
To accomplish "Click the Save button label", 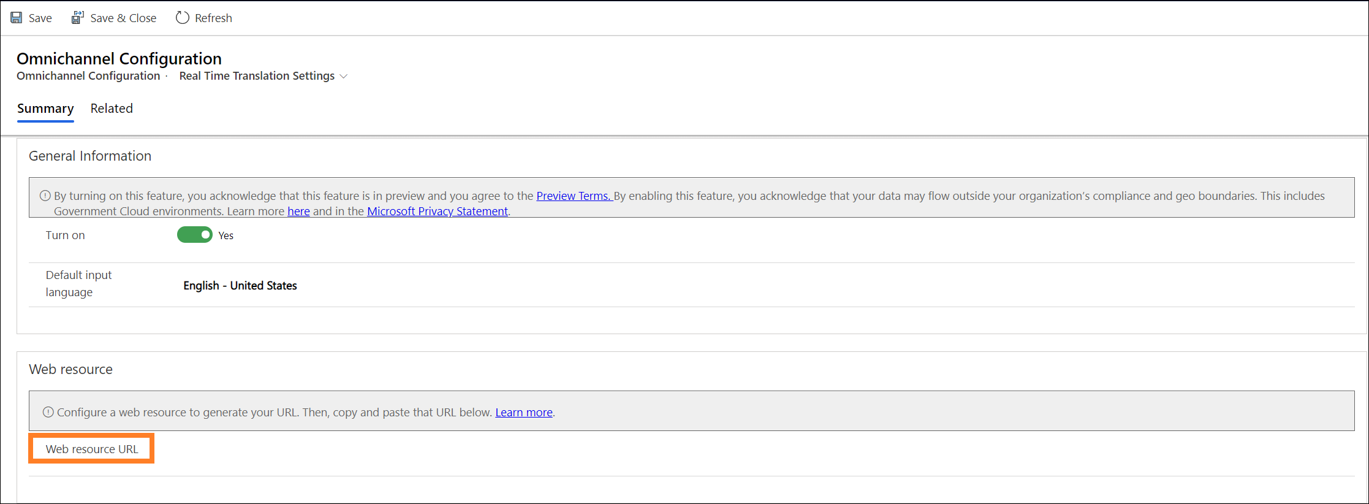I will coord(40,18).
